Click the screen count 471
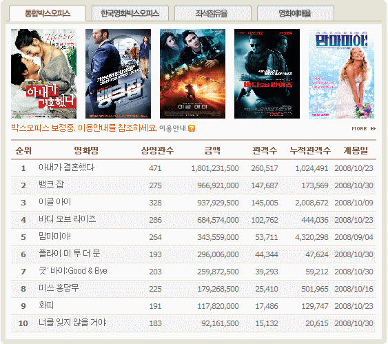Image resolution: width=388 pixels, height=344 pixels. (x=155, y=168)
